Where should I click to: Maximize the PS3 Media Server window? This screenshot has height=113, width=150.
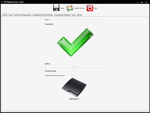142,2
